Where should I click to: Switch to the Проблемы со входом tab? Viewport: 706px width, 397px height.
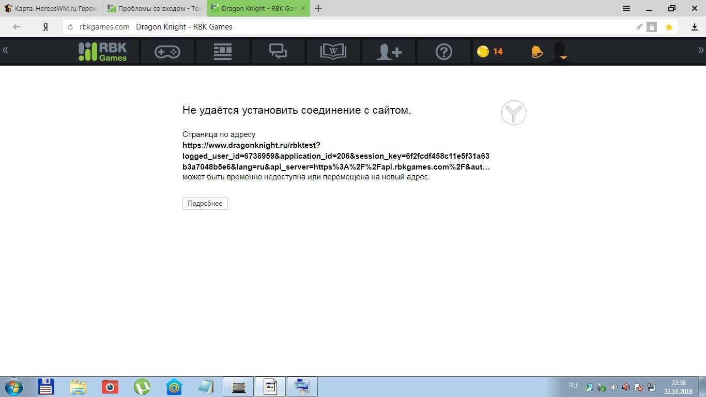tap(155, 8)
